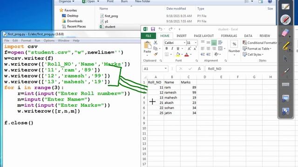Click the Wrap Text icon

pyautogui.click(x=220, y=43)
